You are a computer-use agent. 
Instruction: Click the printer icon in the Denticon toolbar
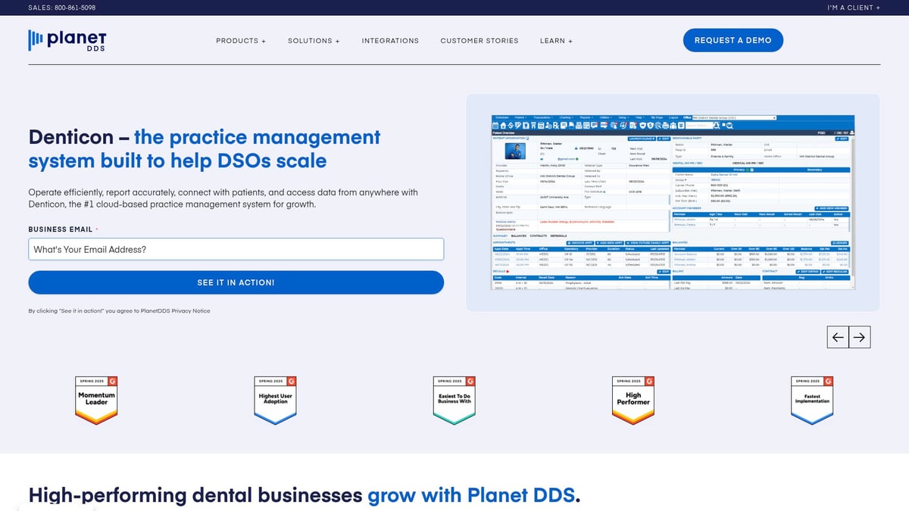tap(665, 126)
